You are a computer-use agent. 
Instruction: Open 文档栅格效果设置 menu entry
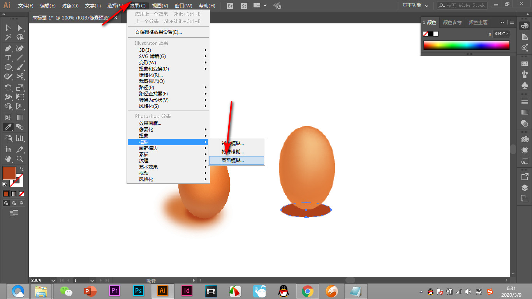159,32
